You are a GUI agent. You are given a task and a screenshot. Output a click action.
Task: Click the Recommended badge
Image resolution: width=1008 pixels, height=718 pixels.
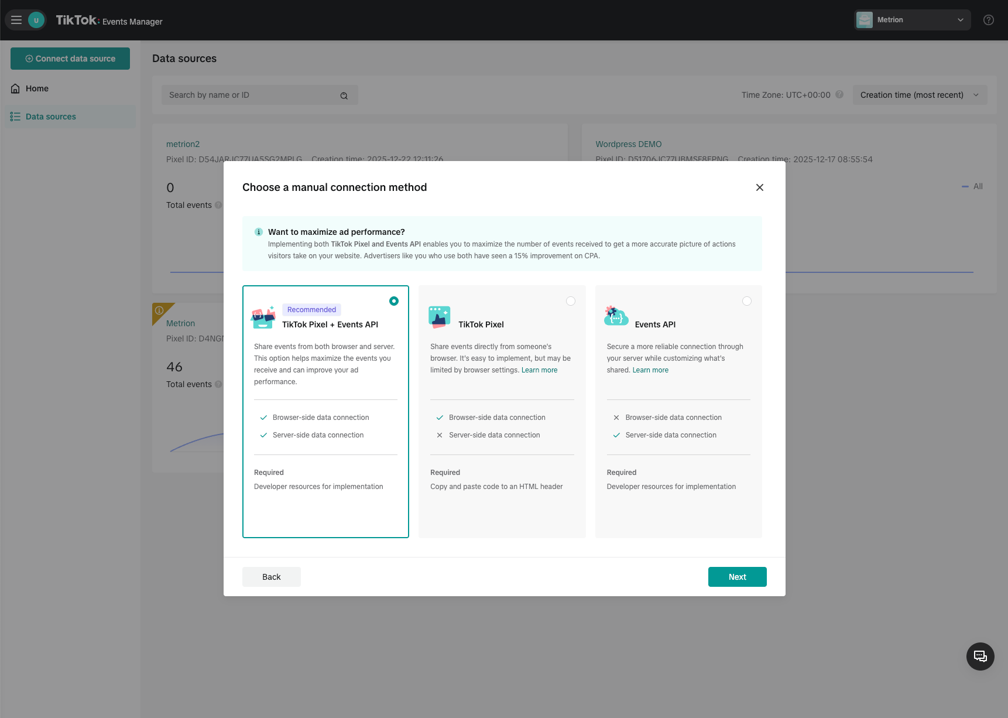312,310
